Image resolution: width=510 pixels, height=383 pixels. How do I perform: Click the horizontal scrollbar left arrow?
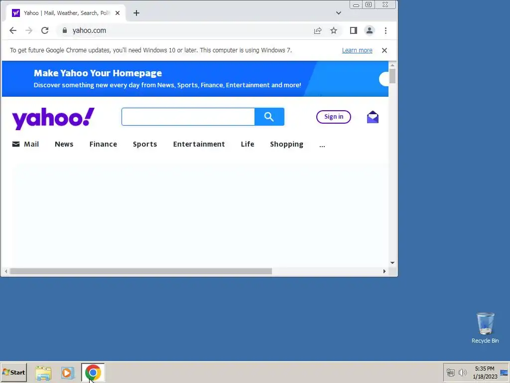(x=6, y=271)
